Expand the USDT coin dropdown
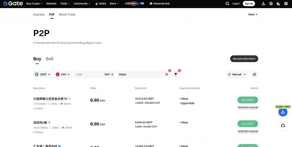The height and width of the screenshot is (147, 292). pos(43,74)
